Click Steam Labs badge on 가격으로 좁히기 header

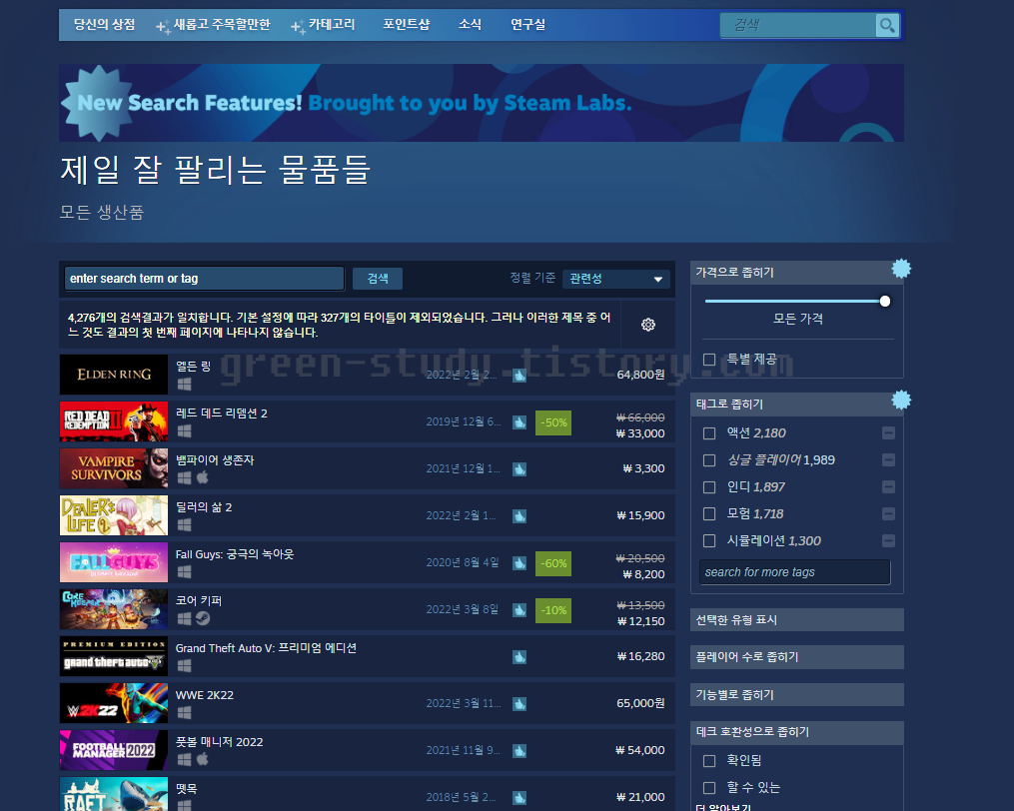901,269
